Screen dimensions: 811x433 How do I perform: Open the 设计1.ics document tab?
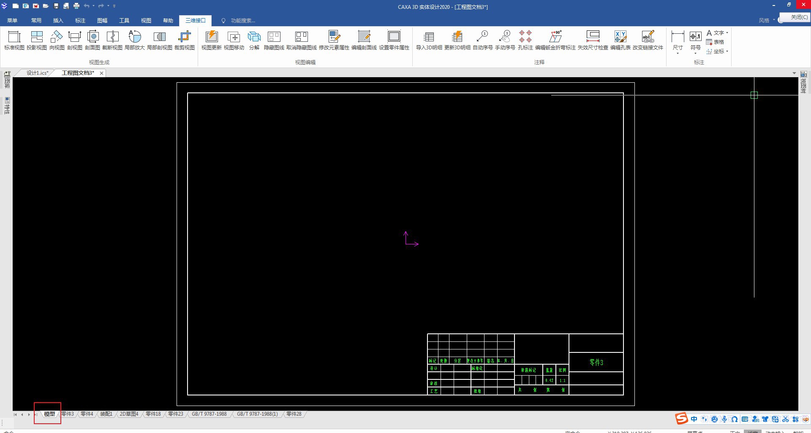(37, 73)
